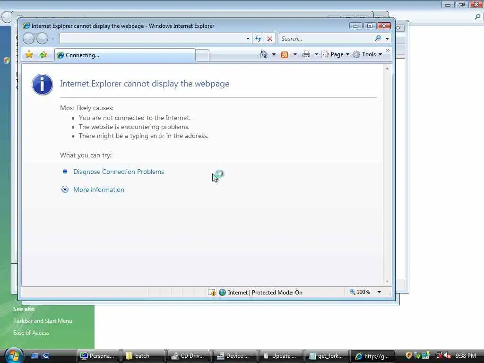Screen dimensions: 484x363
Task: Select the Connecting... tab
Action: 125,55
